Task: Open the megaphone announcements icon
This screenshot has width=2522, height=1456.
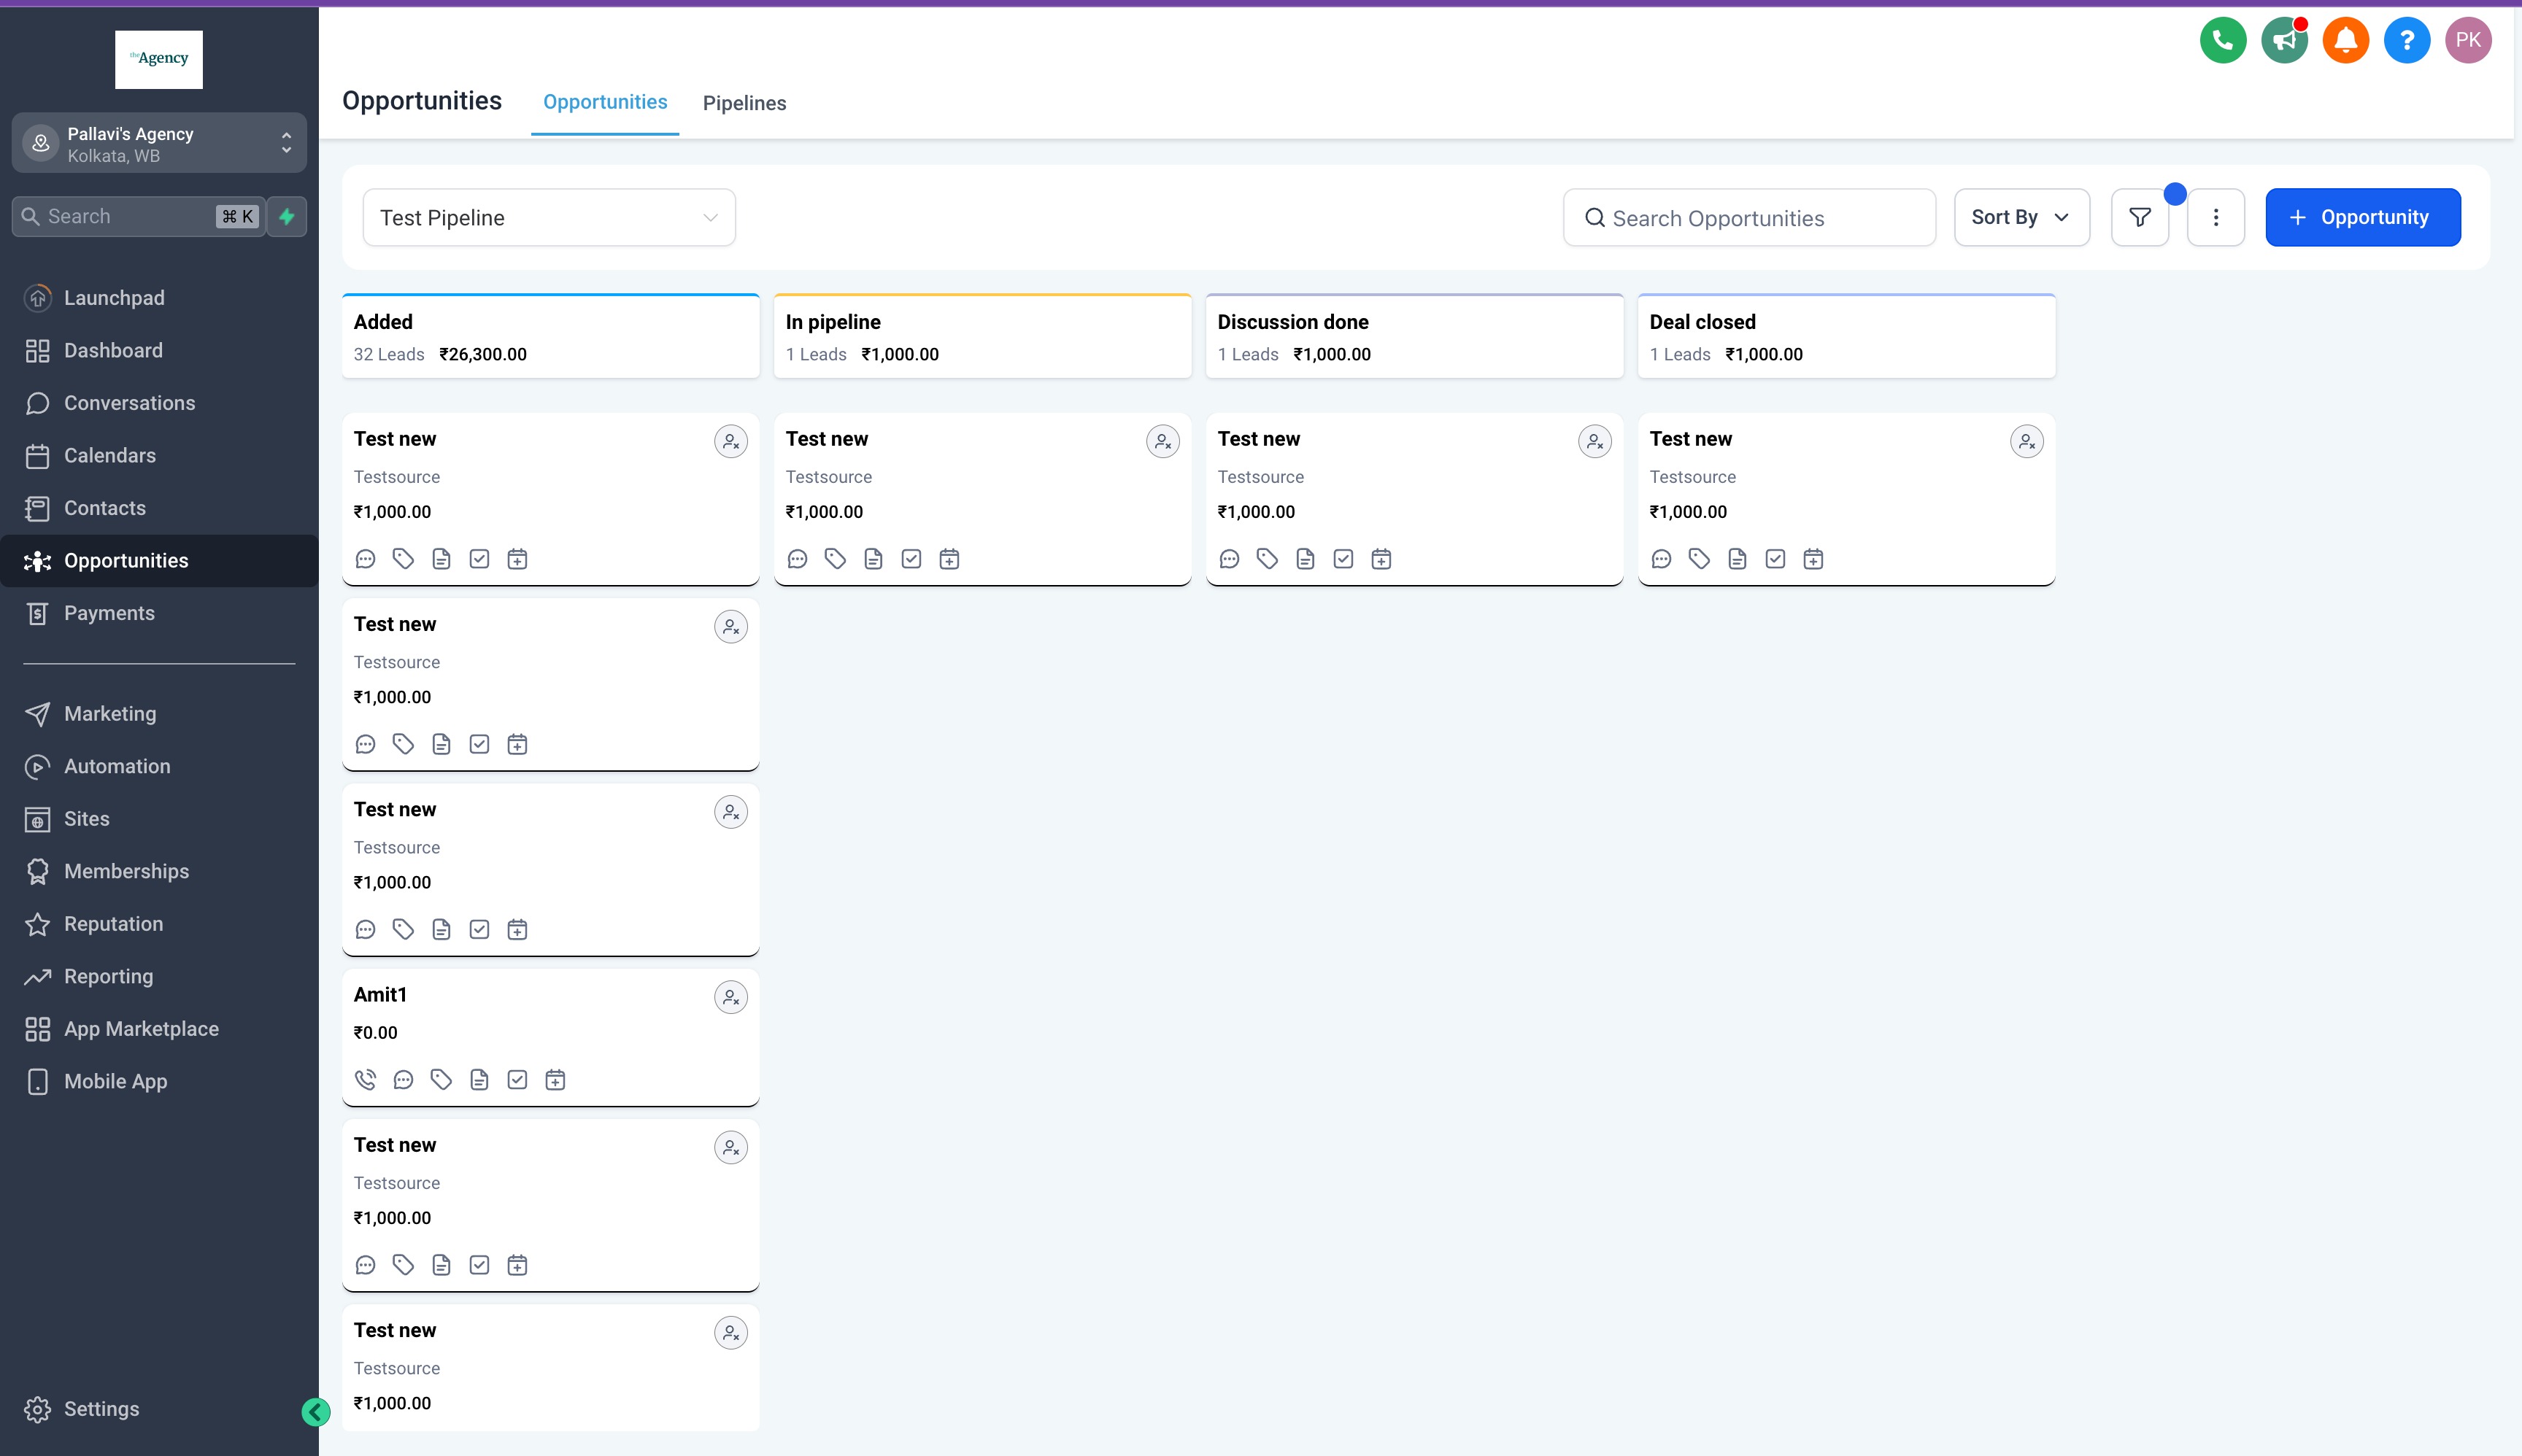Action: (x=2284, y=40)
